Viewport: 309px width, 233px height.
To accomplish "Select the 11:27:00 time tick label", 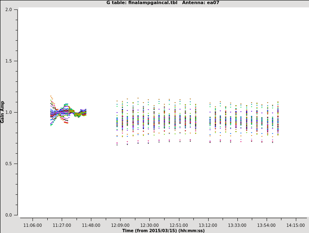I will point(62,225).
